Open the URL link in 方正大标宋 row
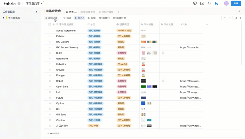The image size is (245, 139). [x=191, y=126]
